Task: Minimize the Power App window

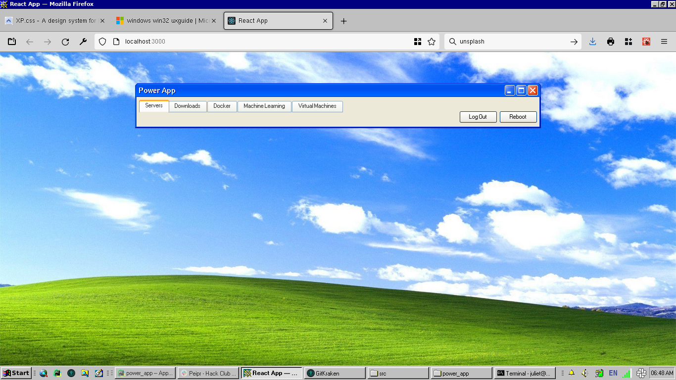Action: [x=510, y=91]
